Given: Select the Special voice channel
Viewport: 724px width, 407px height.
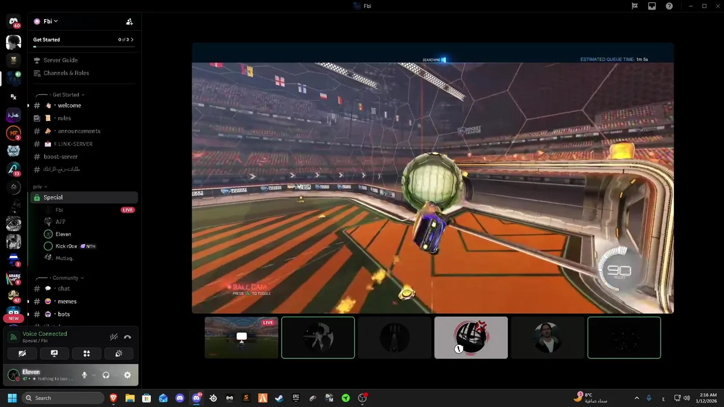Looking at the screenshot, I should pos(84,197).
